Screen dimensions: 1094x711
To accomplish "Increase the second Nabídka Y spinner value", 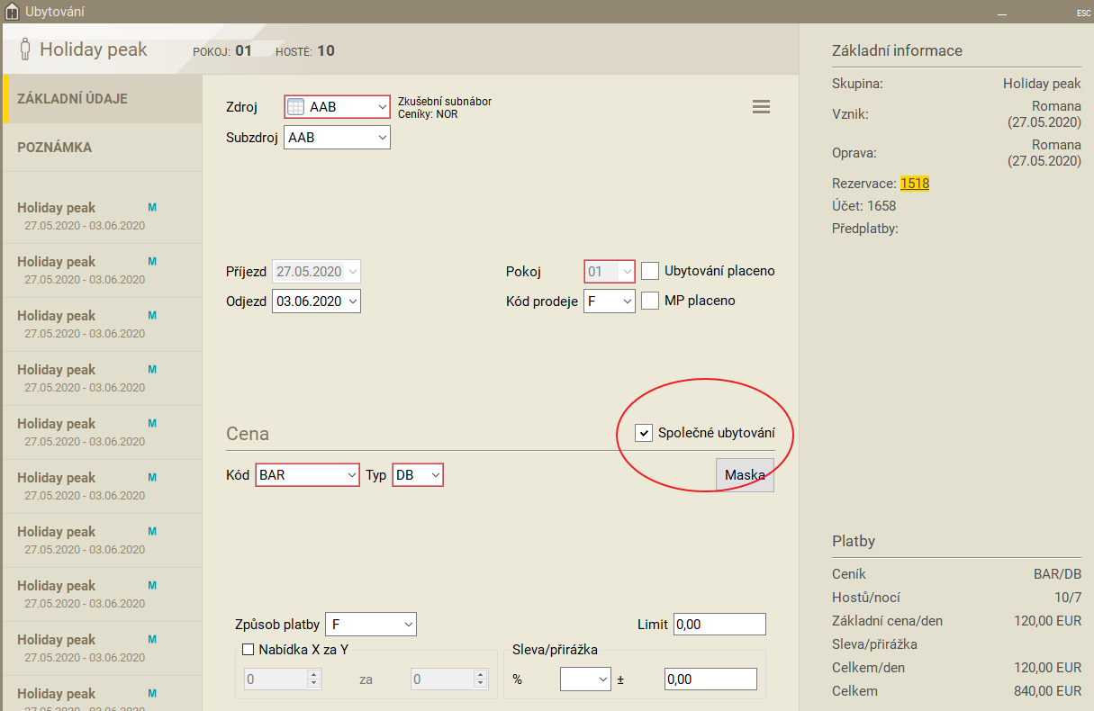I will click(479, 675).
